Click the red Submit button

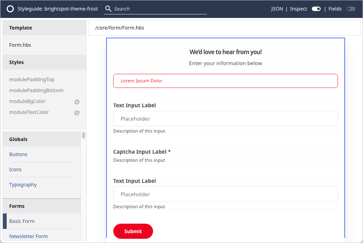tap(133, 231)
